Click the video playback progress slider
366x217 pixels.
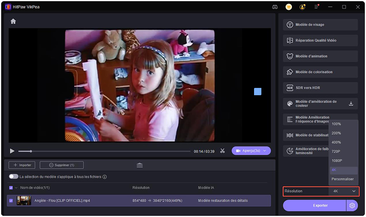coord(104,151)
